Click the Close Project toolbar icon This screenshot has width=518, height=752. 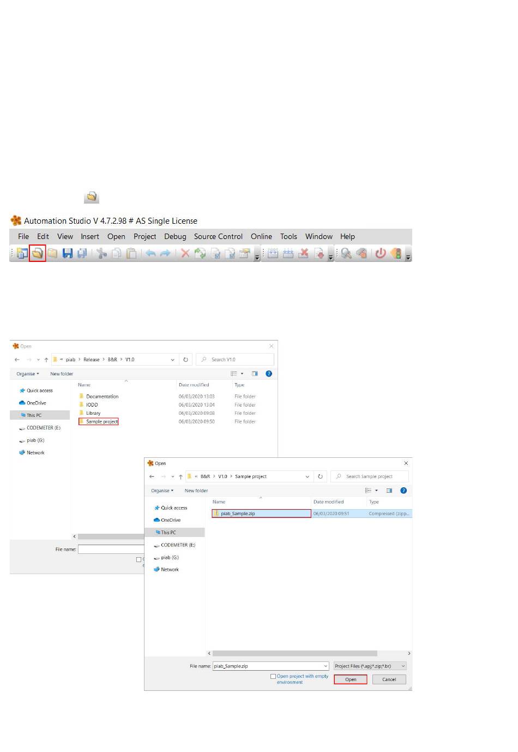[x=52, y=253]
